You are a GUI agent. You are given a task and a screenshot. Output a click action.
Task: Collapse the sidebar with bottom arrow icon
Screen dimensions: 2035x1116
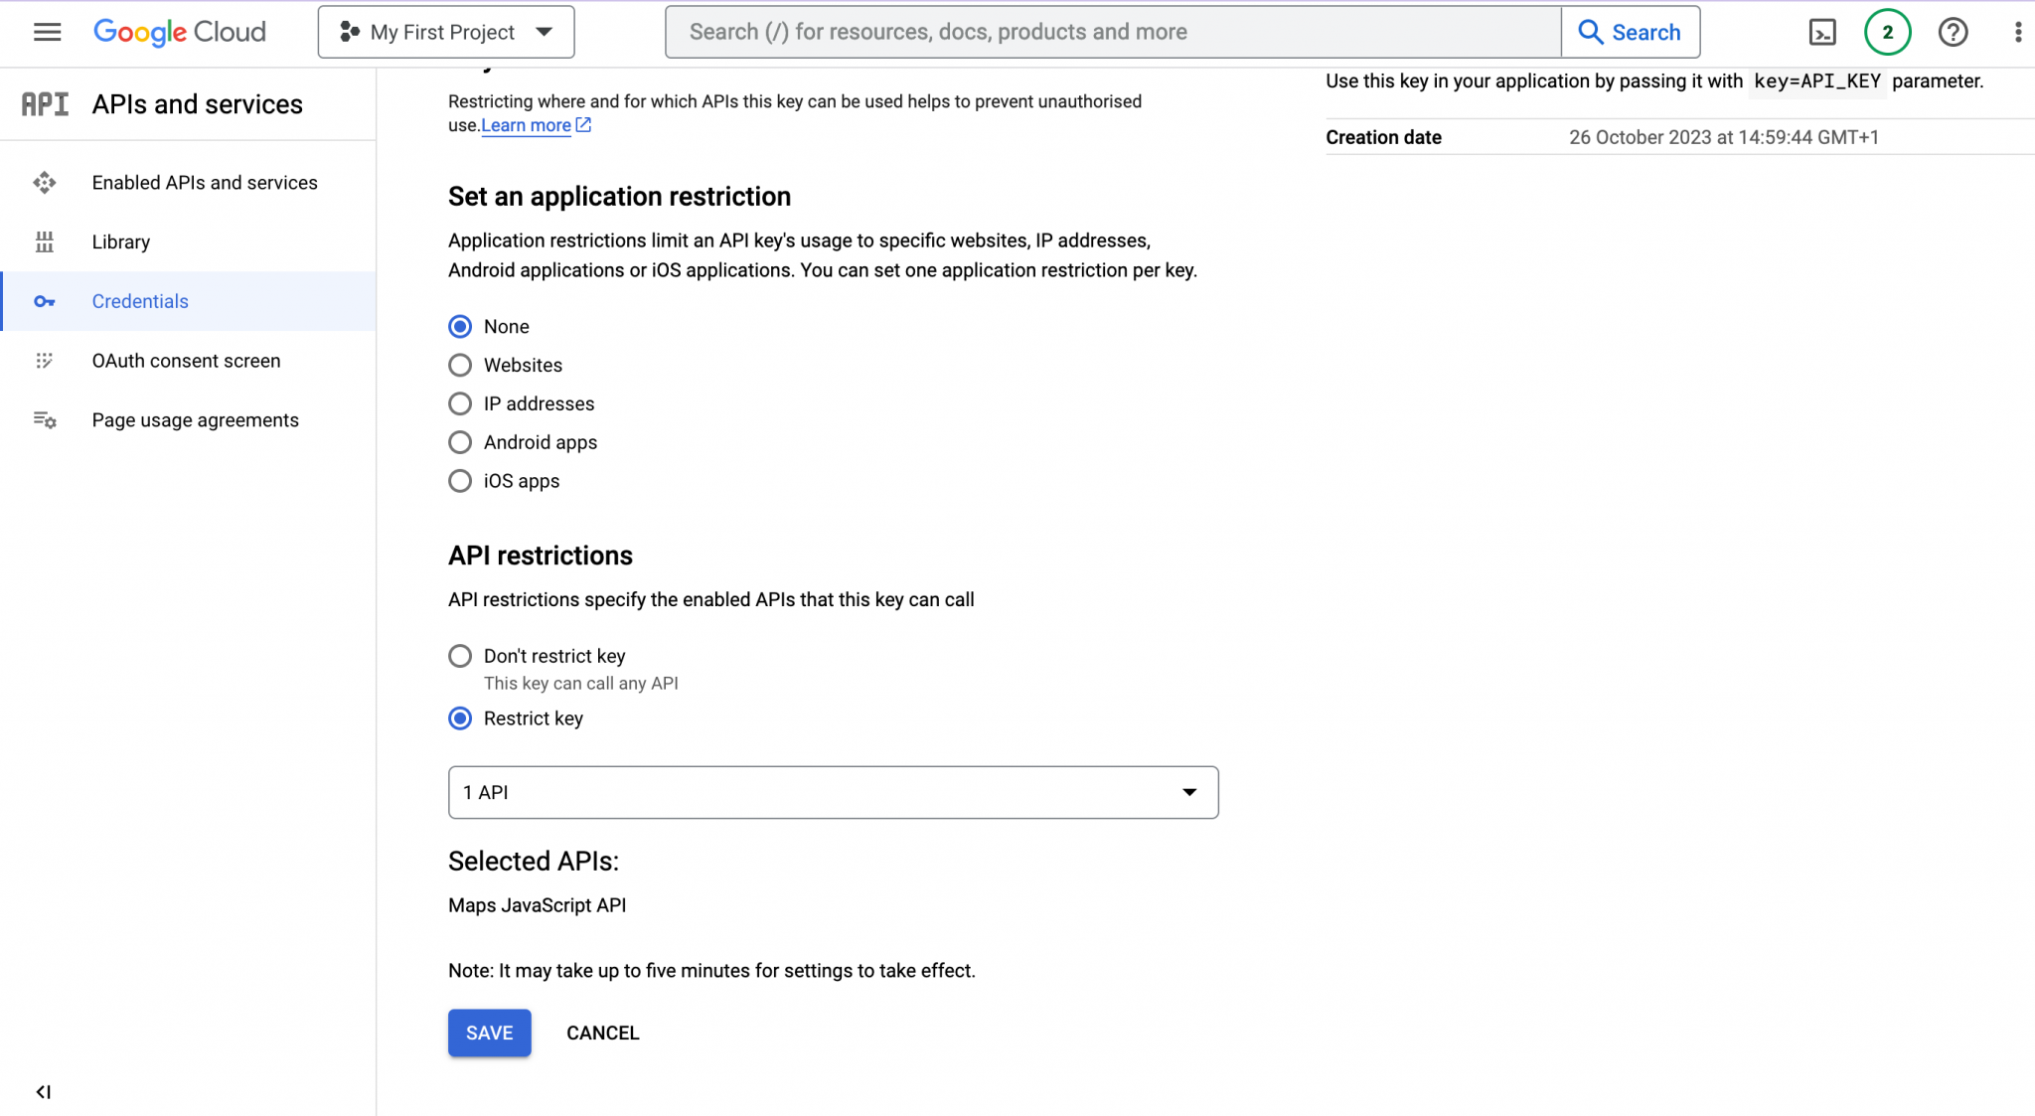(43, 1091)
